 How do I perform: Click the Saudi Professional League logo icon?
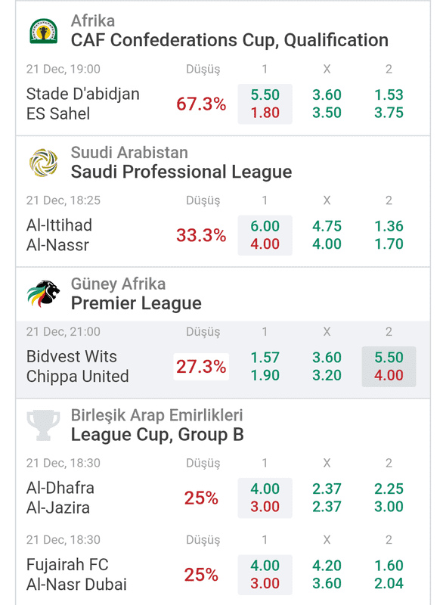(x=44, y=163)
